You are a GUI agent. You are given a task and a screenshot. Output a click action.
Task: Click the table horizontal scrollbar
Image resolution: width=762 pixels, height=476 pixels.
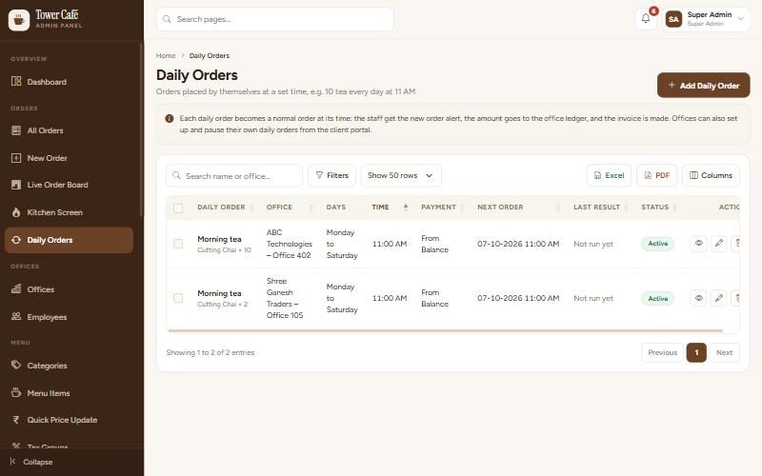445,330
